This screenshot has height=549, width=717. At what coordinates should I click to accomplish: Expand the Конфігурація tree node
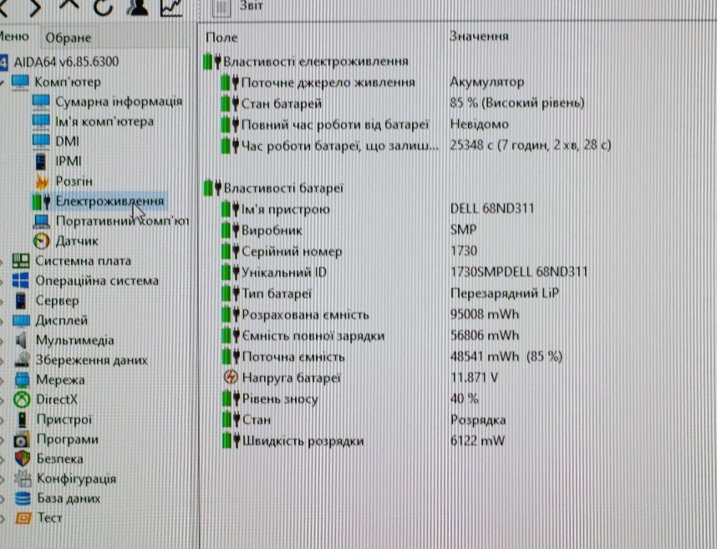3,480
